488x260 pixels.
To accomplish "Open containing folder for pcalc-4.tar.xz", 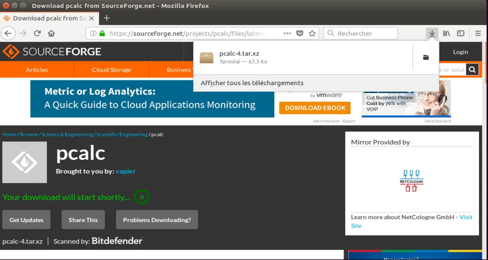I will click(426, 58).
